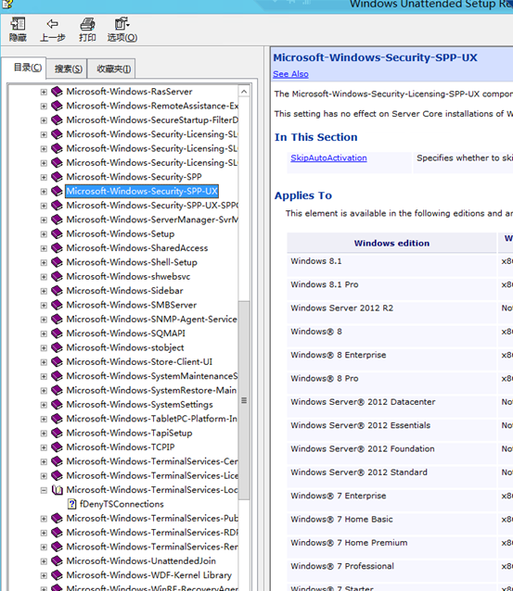Click the open book icon of TerminalServices-Loc
This screenshot has height=591, width=513.
point(57,490)
